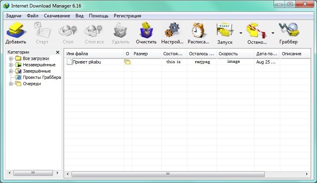
Task: Expand the Завершённые tree node
Action: [x=11, y=71]
